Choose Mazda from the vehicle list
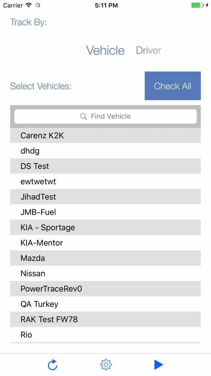The image size is (211, 376). click(x=106, y=258)
